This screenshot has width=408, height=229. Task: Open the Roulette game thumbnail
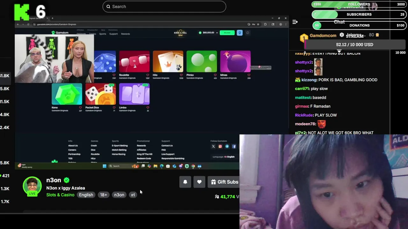[134, 61]
